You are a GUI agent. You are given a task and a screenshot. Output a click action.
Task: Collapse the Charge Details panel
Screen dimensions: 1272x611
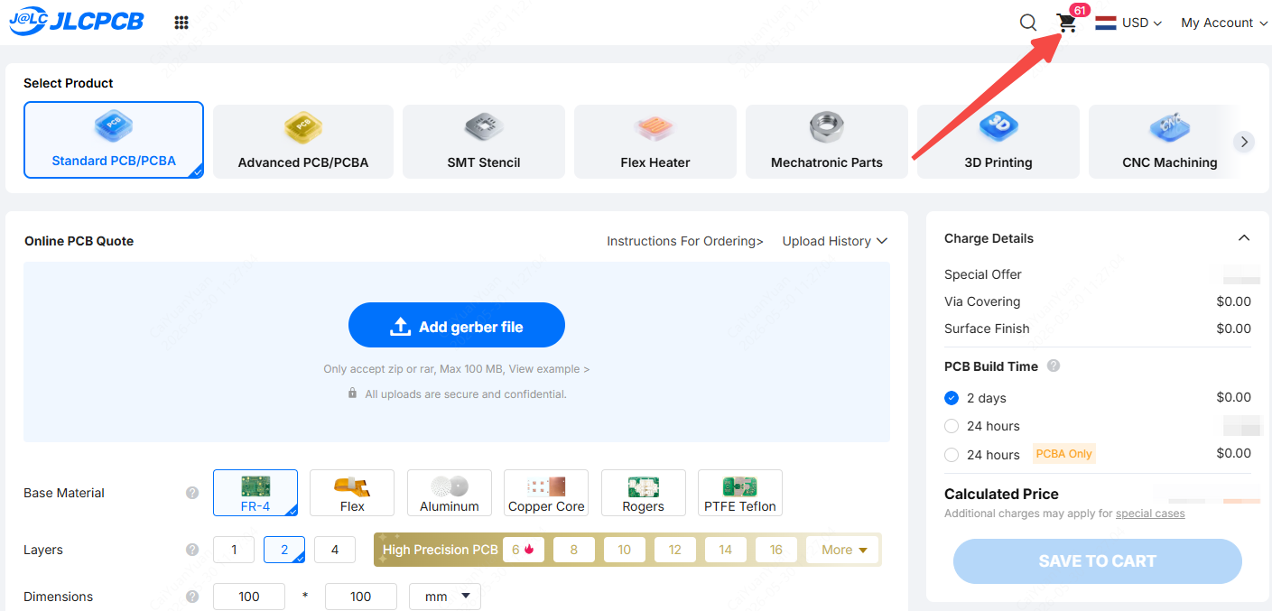click(x=1244, y=238)
